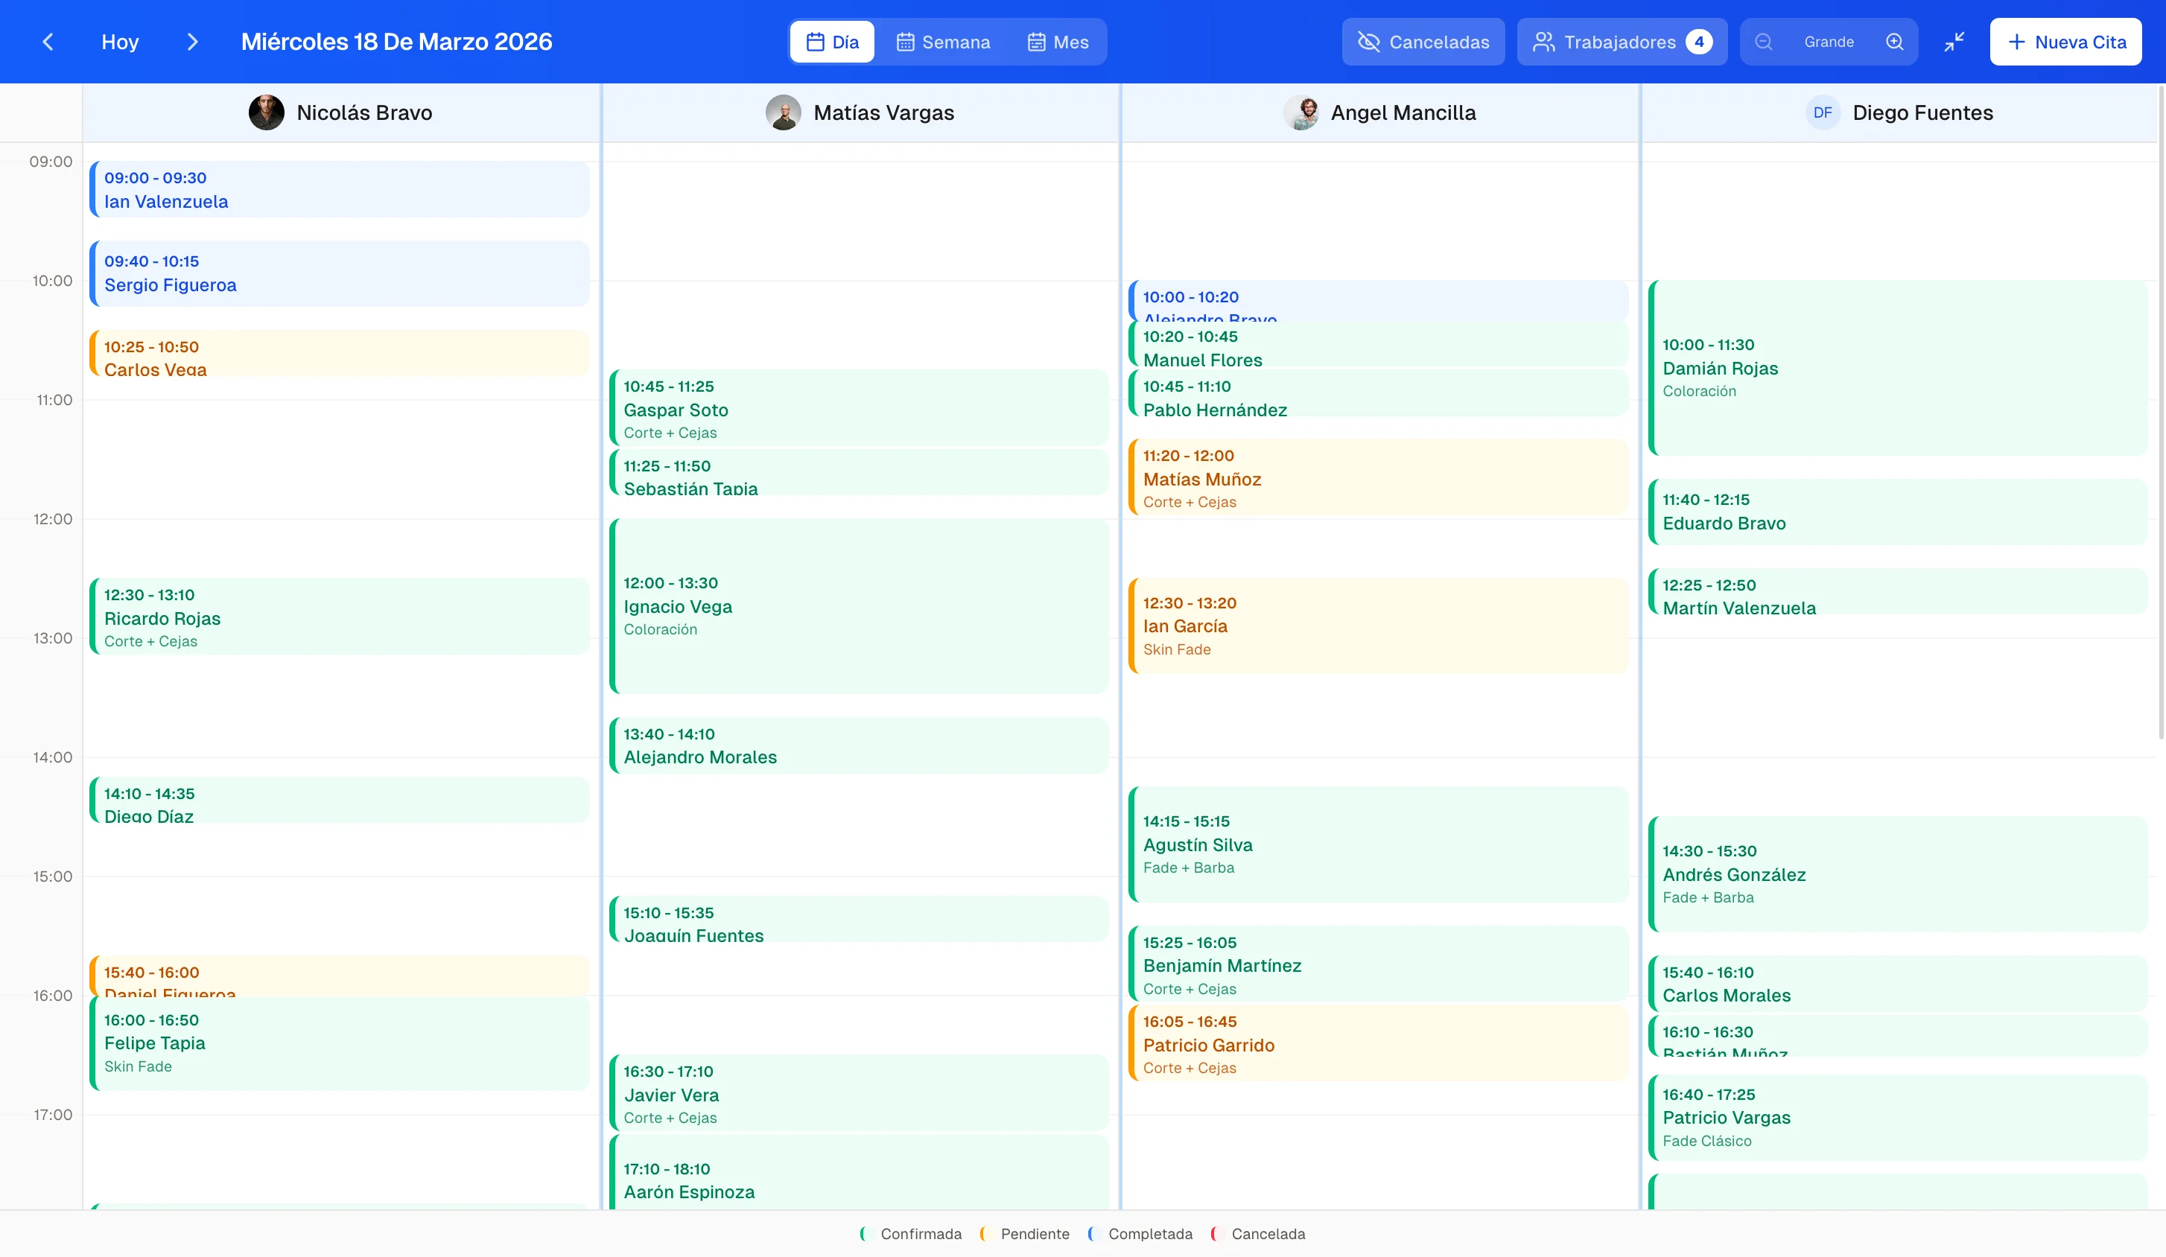Open Alejandro Morales 13:40 appointment
The image size is (2166, 1257).
859,745
